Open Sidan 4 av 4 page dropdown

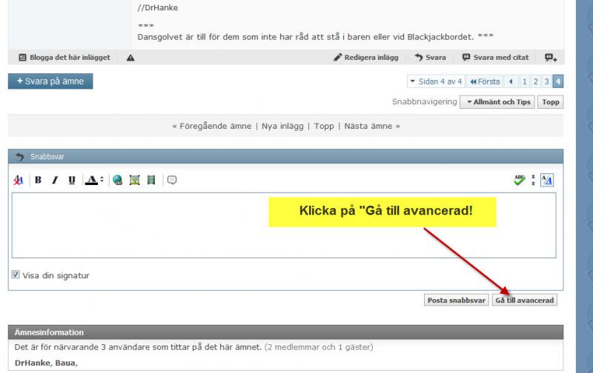pyautogui.click(x=436, y=81)
